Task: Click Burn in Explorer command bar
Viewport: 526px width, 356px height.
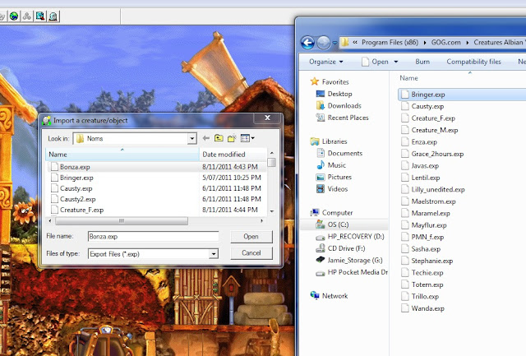Action: click(422, 62)
